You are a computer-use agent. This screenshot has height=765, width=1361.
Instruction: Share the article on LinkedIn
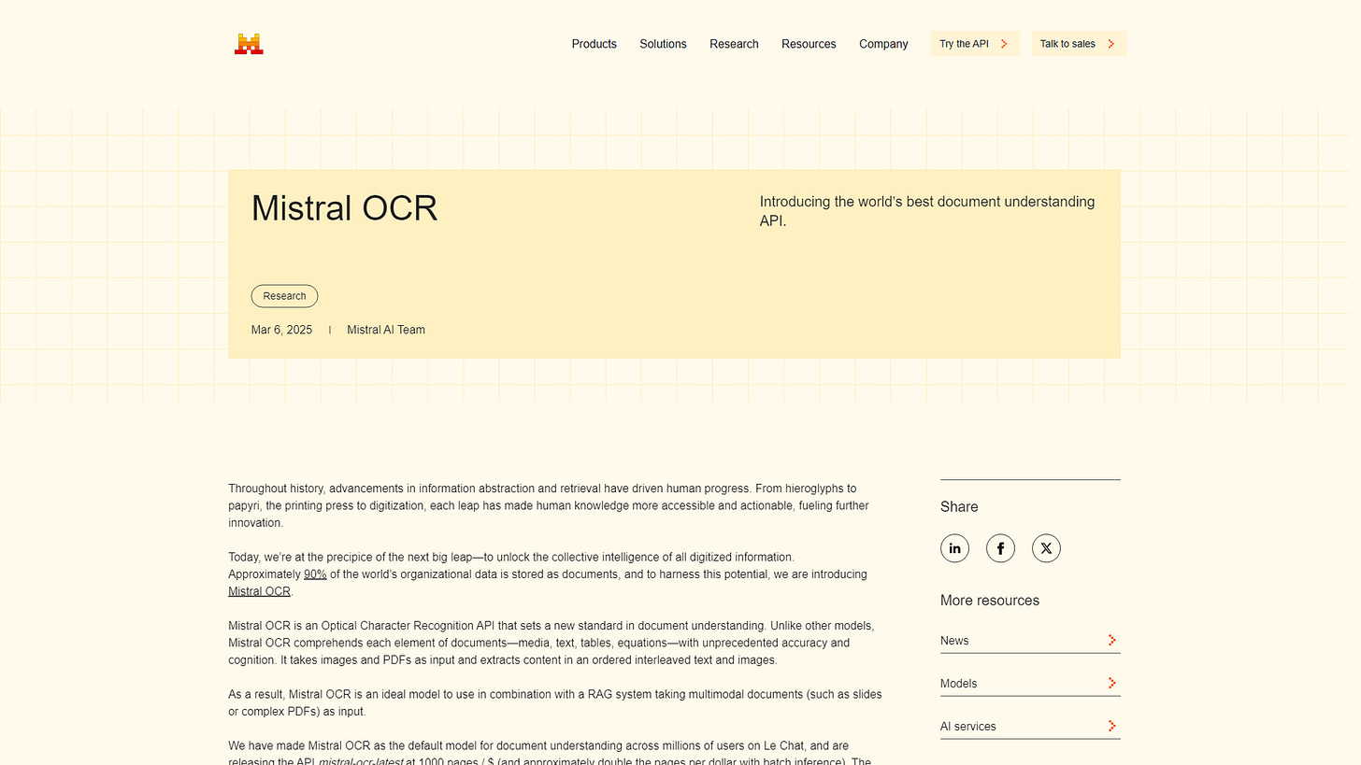pos(954,548)
